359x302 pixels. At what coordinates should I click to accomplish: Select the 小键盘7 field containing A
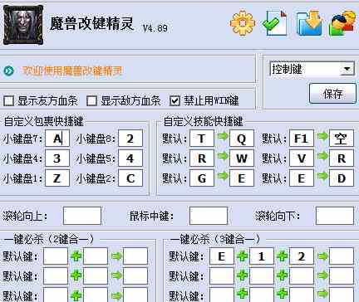point(57,139)
